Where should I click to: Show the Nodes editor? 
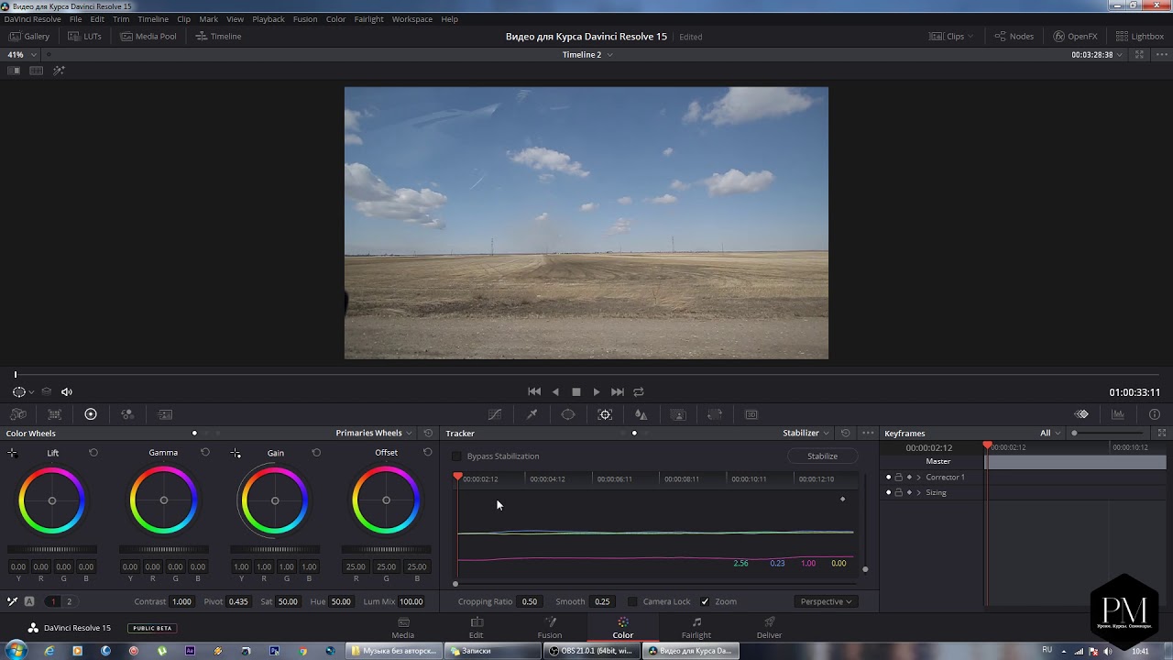point(1014,37)
